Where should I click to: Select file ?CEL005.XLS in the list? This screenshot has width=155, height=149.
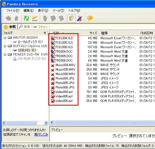(64, 43)
